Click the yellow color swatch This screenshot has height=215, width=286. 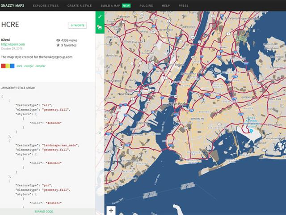coord(8,66)
